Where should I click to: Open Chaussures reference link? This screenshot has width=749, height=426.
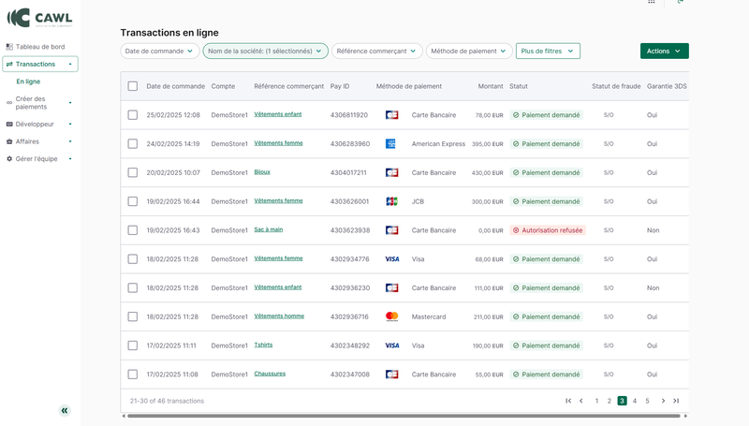(x=270, y=374)
